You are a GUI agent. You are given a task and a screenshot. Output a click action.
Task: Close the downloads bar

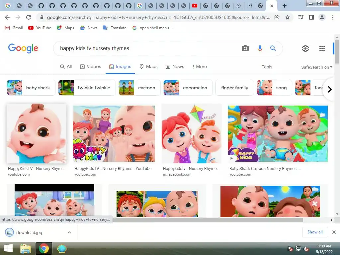[x=334, y=232]
